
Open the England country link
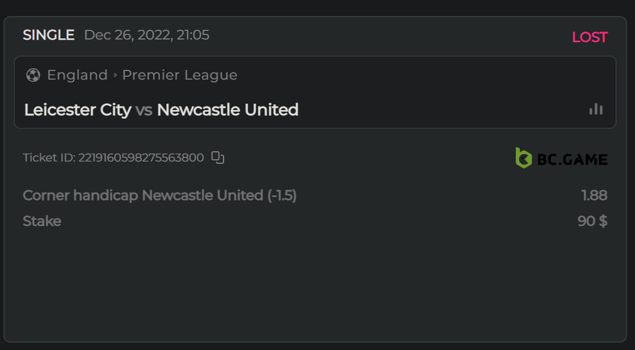point(77,75)
